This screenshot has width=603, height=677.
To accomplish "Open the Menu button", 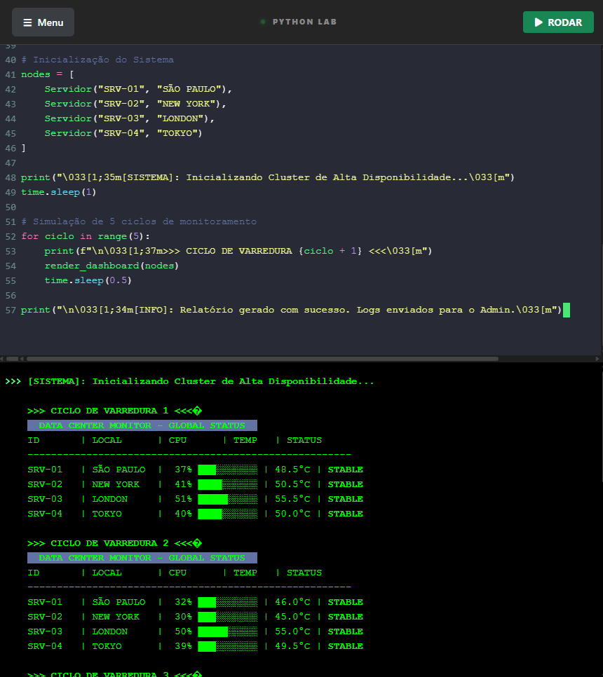I will click(43, 22).
